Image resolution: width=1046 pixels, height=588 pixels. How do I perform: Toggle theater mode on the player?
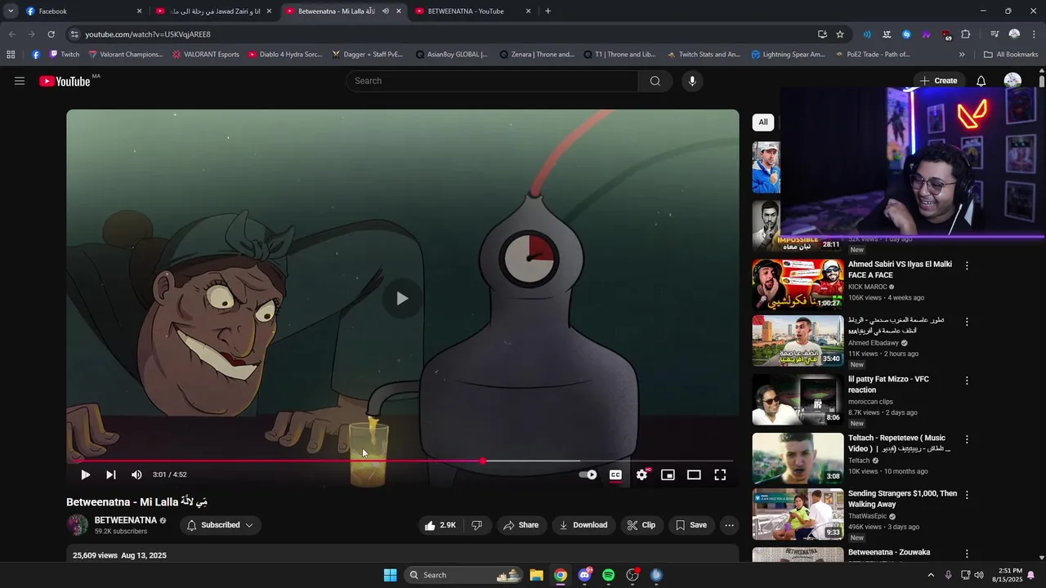coord(694,474)
